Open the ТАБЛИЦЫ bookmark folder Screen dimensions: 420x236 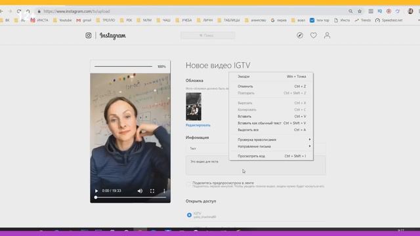click(x=229, y=20)
